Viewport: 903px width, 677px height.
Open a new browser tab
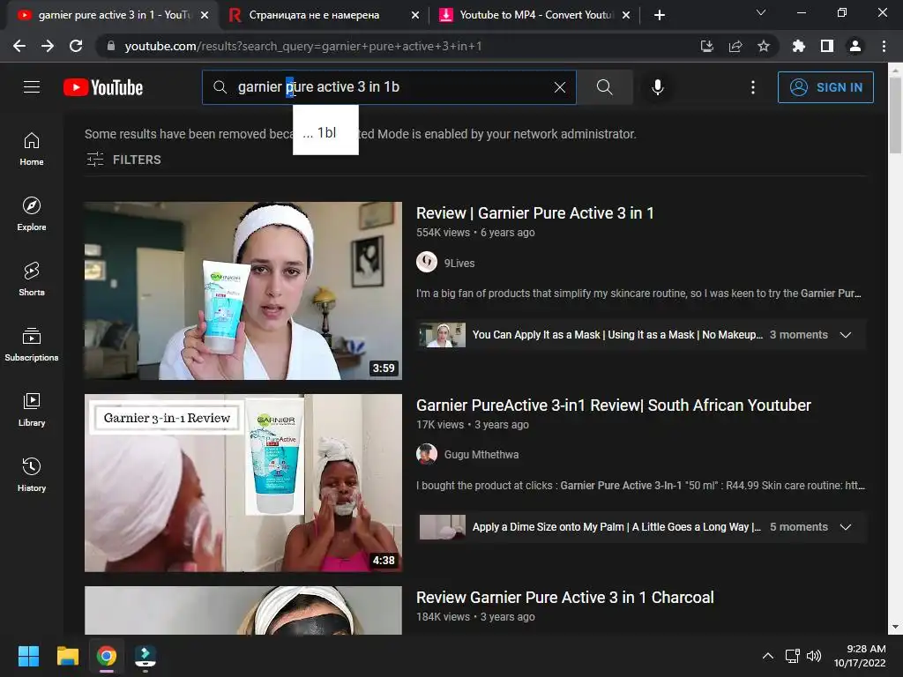point(660,15)
